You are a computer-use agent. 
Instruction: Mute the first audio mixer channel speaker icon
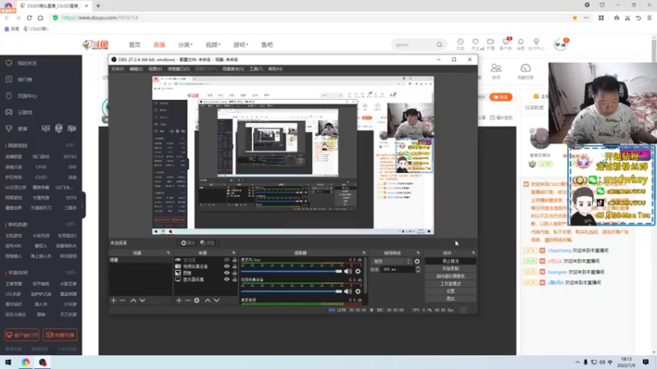tap(347, 271)
